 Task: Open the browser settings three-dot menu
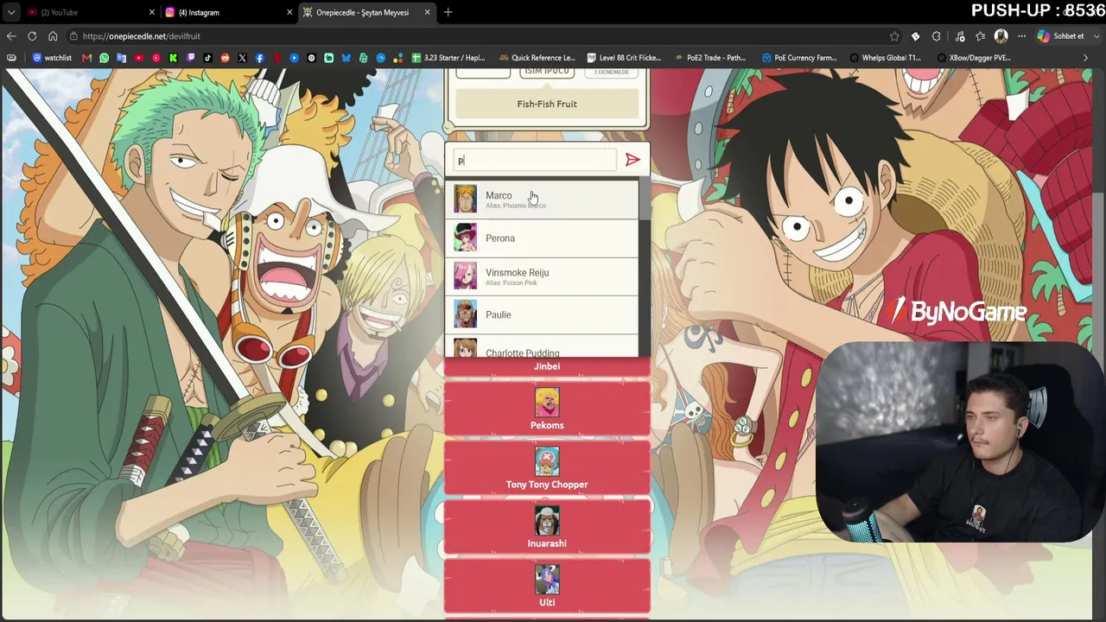click(1021, 36)
